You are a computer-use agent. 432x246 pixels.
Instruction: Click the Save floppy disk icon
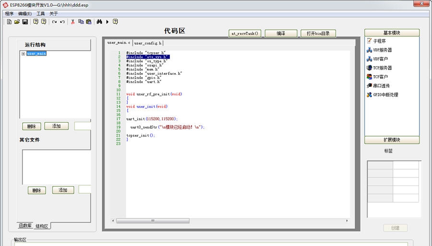pyautogui.click(x=25, y=22)
